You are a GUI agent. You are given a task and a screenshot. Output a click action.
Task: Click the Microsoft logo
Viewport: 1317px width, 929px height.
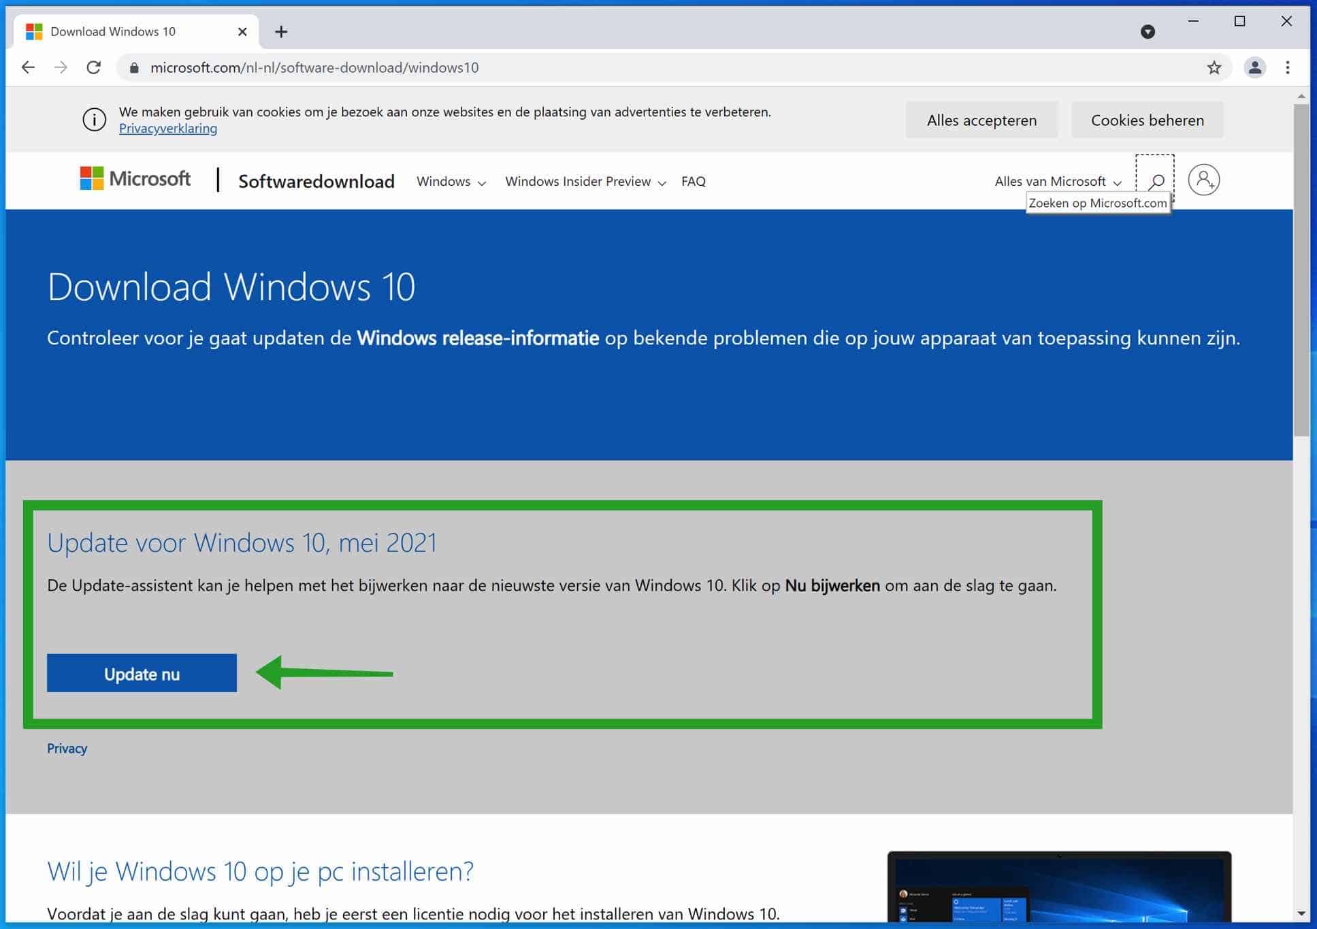click(x=135, y=179)
